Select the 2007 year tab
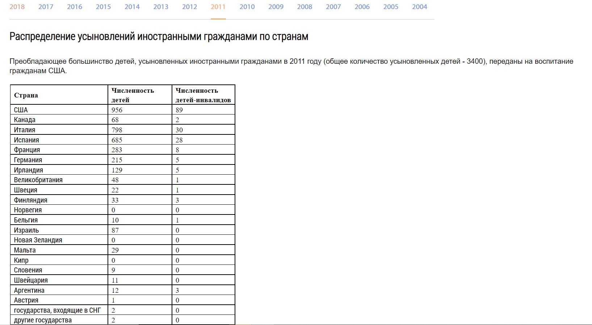 pyautogui.click(x=333, y=7)
